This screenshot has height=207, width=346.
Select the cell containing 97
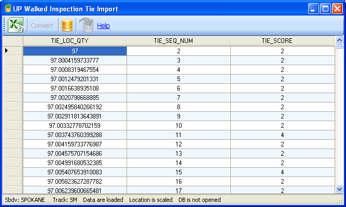[75, 51]
